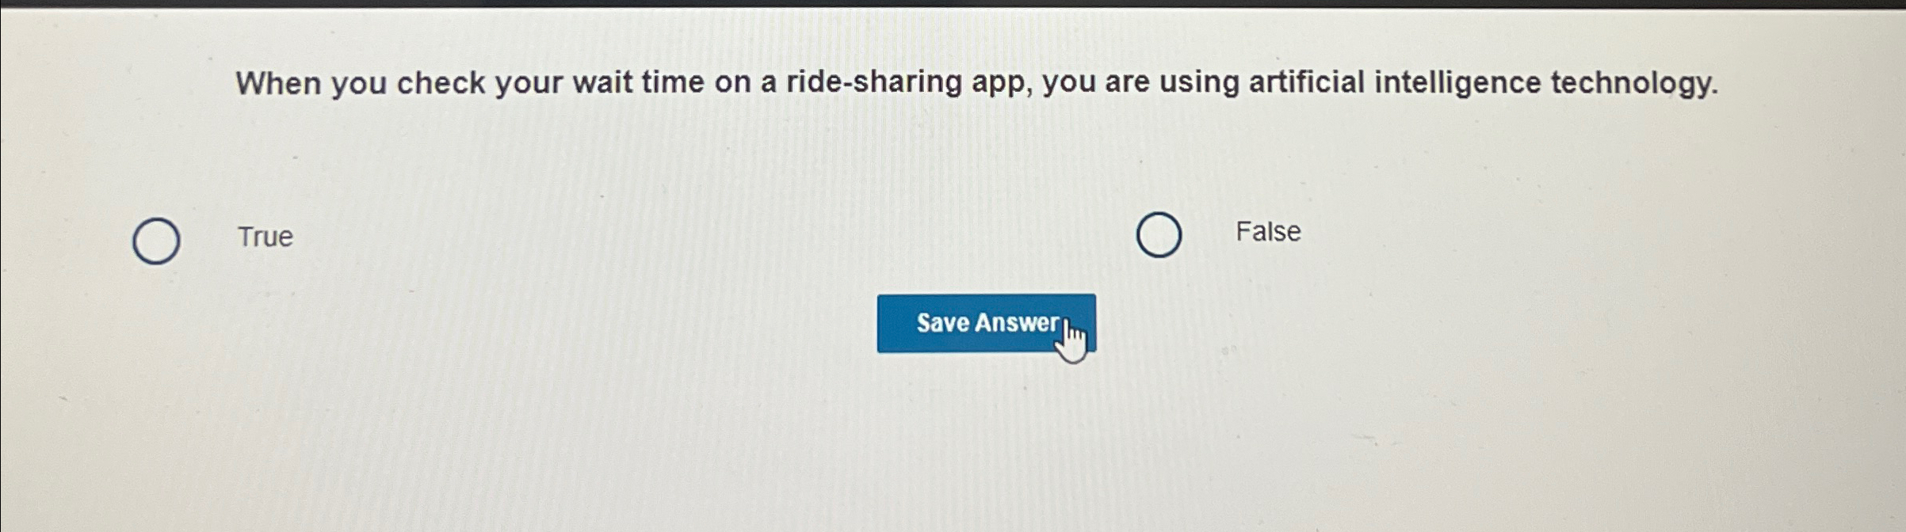Click the word 'technology' in the question

point(1633,83)
